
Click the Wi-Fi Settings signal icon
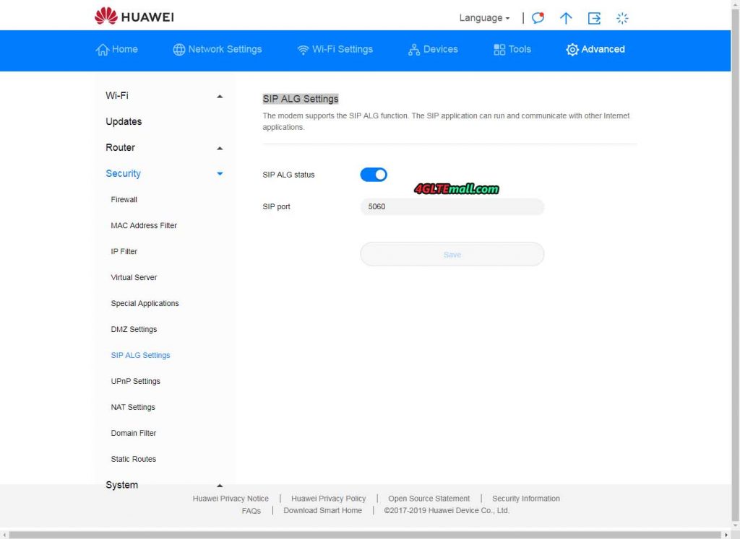pos(303,49)
